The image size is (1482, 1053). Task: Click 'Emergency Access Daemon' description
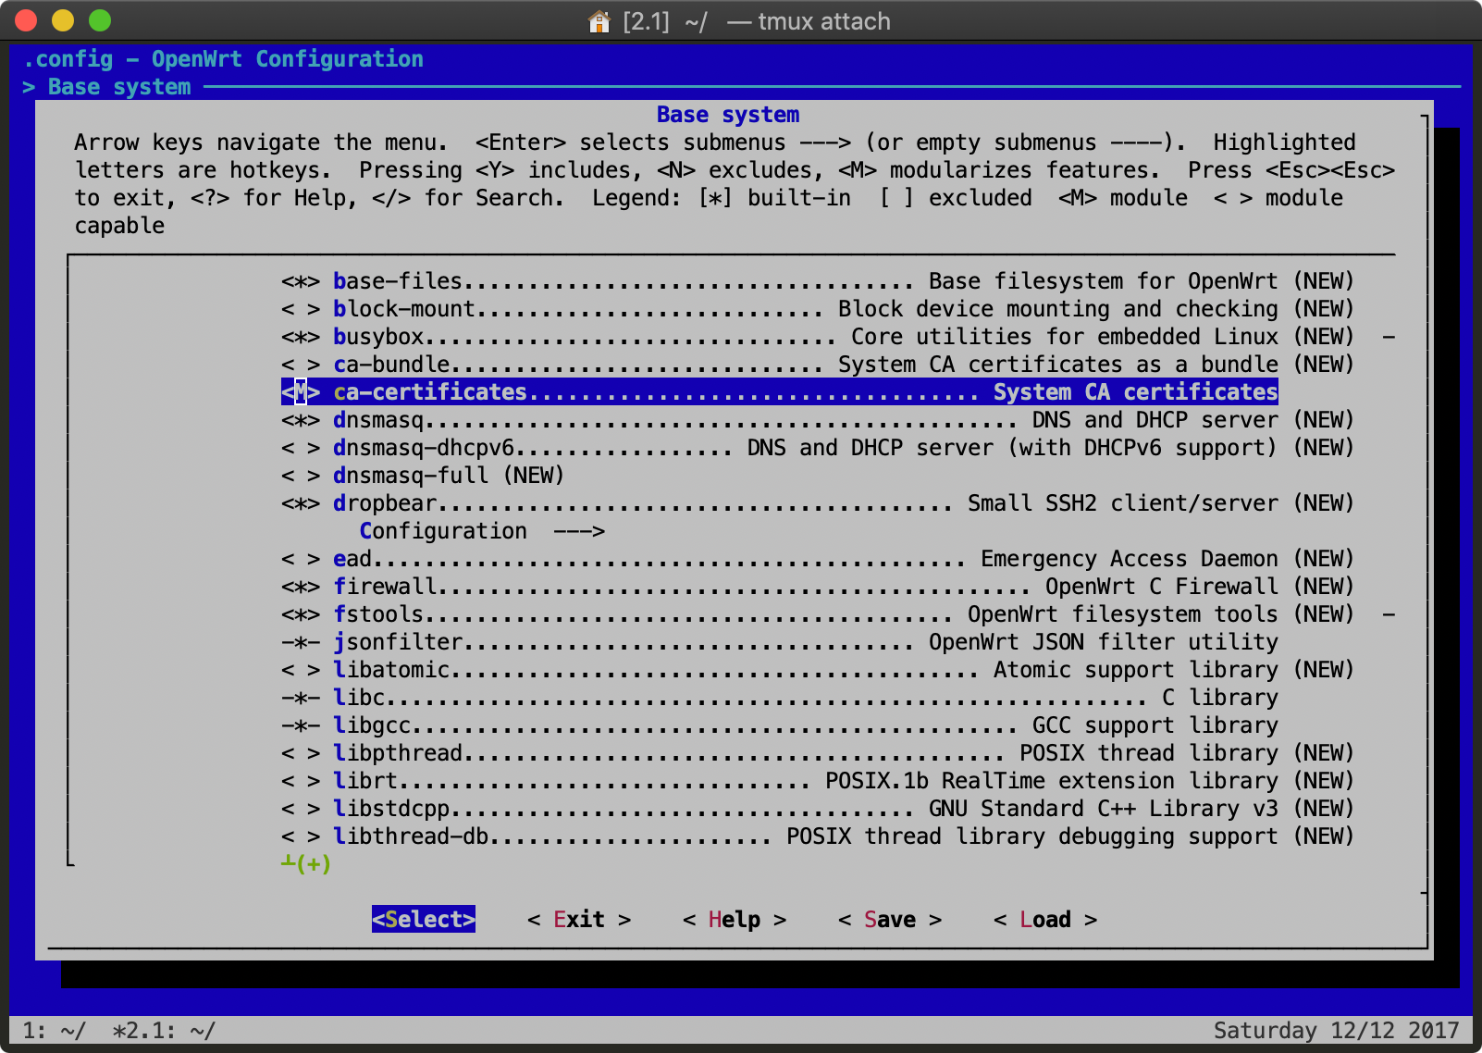1130,559
